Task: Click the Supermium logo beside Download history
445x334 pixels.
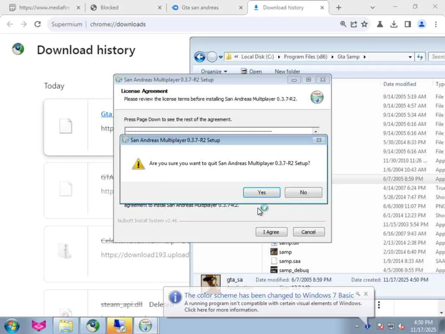Action: coord(18,49)
